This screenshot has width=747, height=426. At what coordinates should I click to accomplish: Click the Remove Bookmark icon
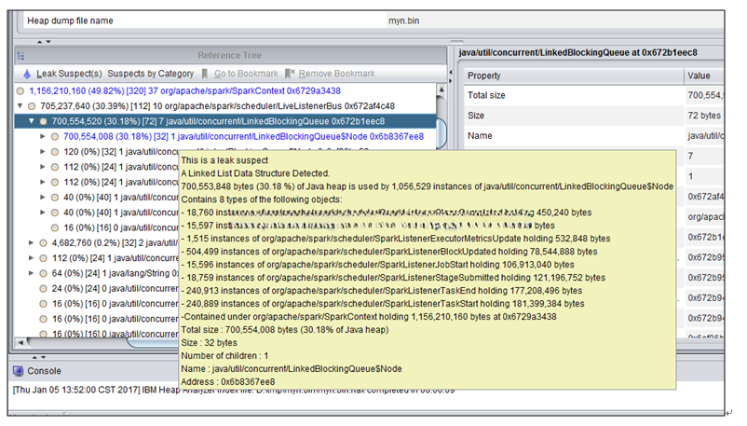coord(291,74)
